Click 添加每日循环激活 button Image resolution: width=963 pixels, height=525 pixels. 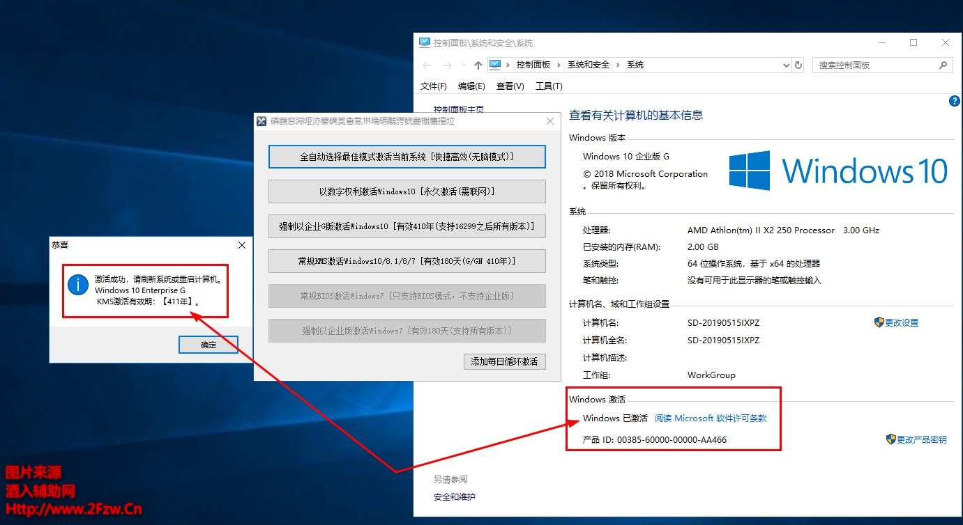tap(504, 361)
